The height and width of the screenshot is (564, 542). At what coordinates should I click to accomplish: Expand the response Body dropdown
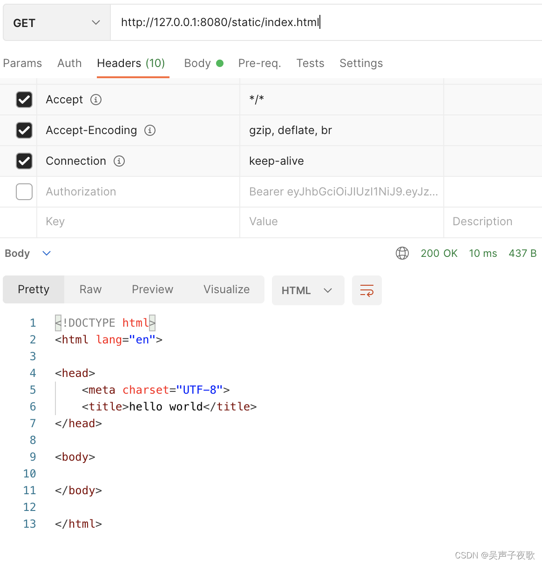pos(28,254)
